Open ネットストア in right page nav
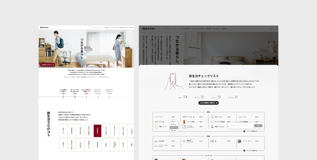Image resolution: width=317 pixels, height=160 pixels. coord(167,29)
